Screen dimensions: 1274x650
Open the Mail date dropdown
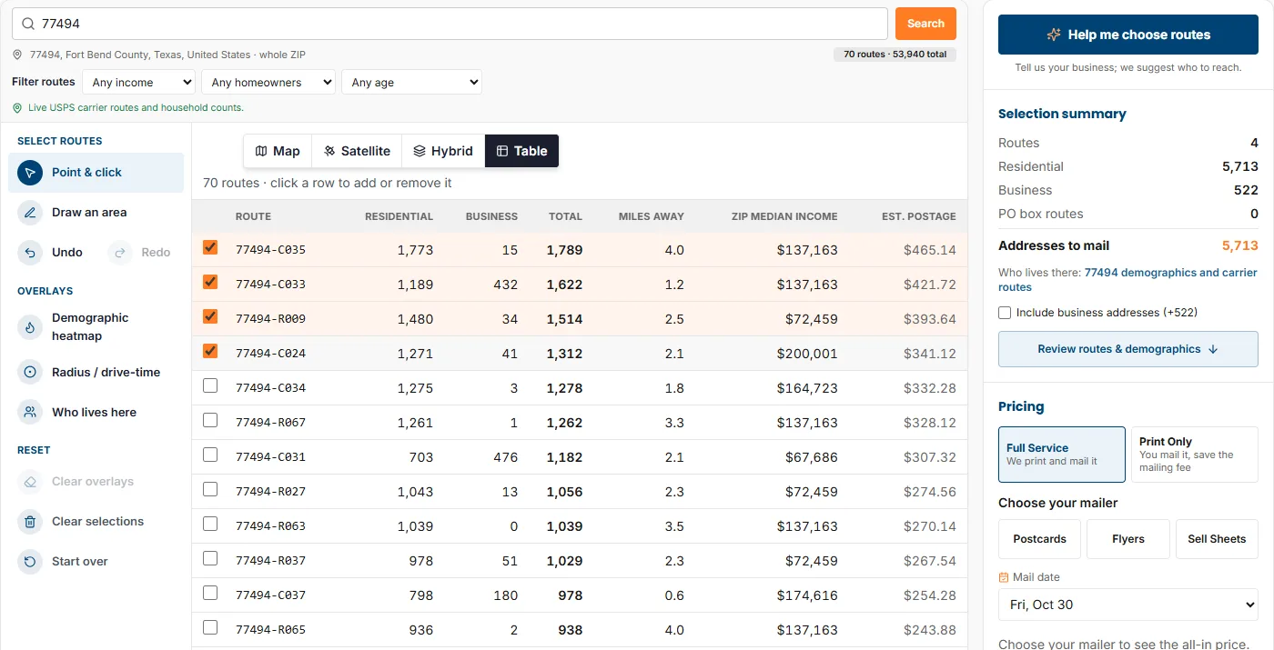pos(1128,605)
